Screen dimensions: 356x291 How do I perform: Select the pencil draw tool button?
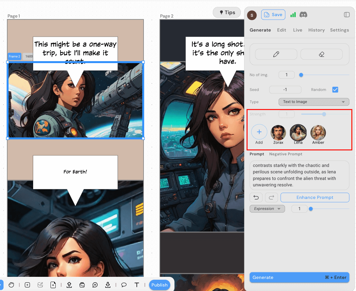276,54
